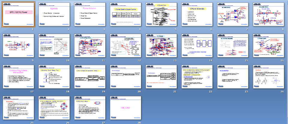Select Common Bug Criteria and Solution slide
288x124 pixels.
point(19,77)
